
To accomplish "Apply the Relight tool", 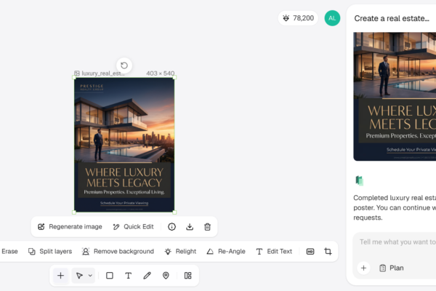I will tap(180, 251).
